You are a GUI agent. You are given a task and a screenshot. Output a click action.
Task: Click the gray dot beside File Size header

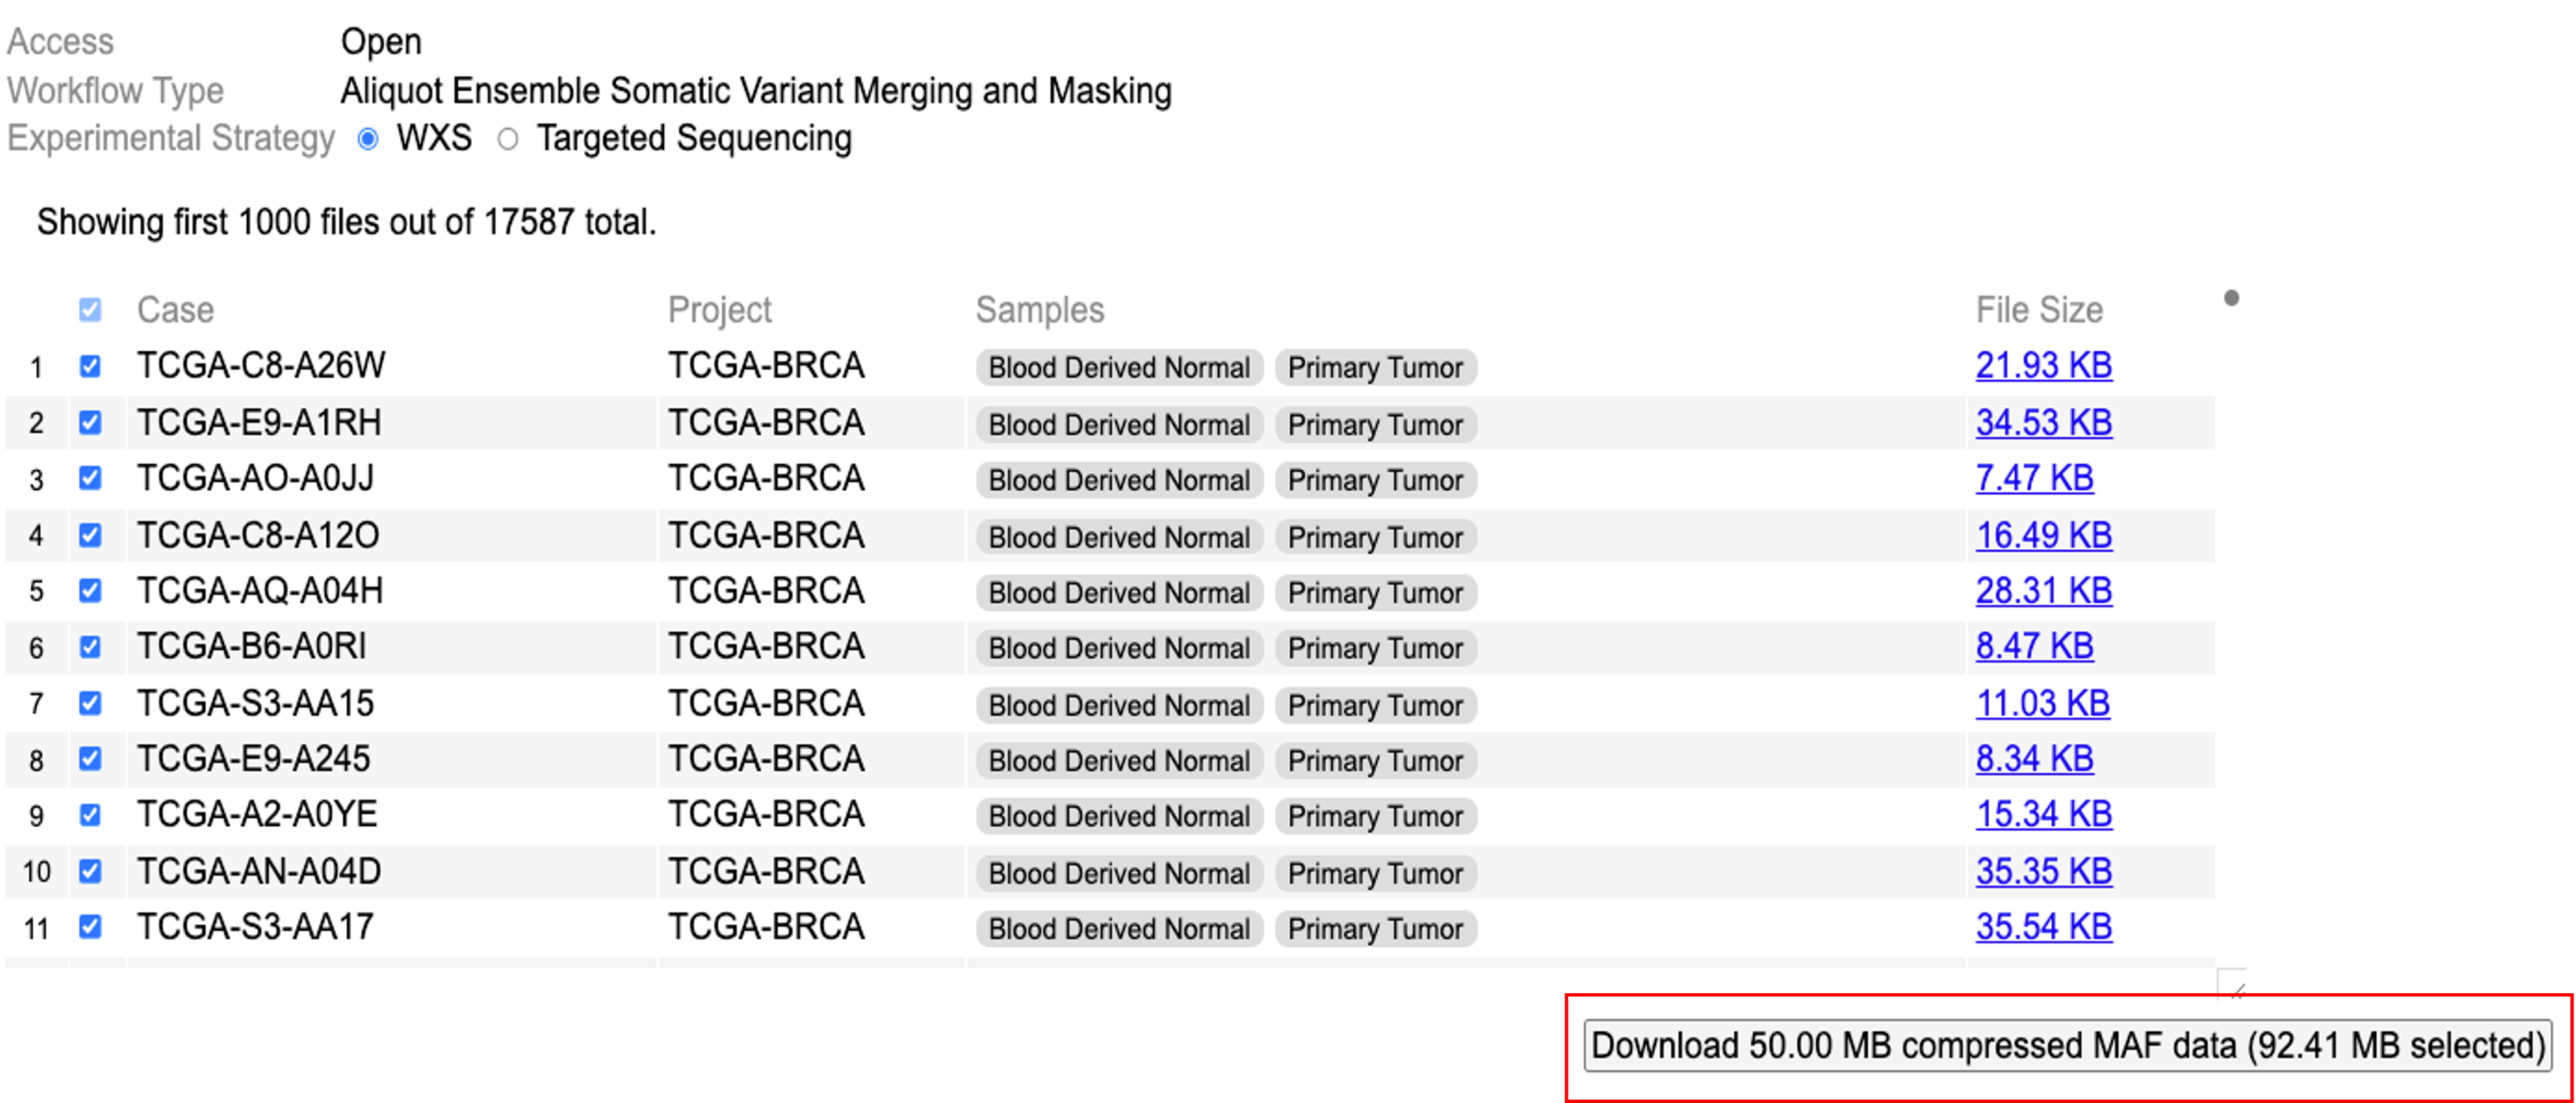[2231, 298]
